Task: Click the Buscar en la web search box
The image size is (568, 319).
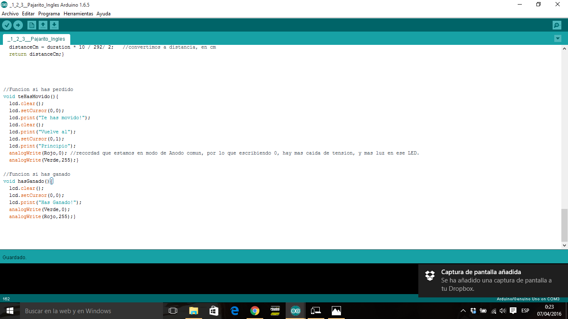Action: point(91,311)
